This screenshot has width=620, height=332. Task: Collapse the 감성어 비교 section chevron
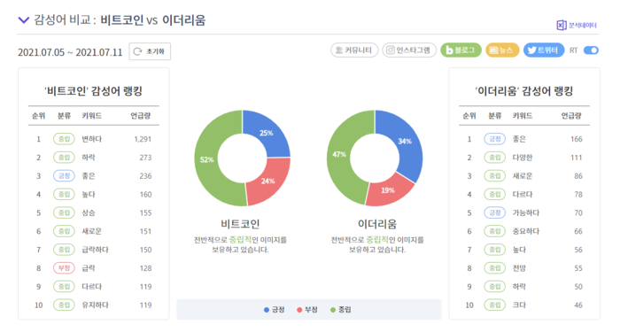coord(24,19)
